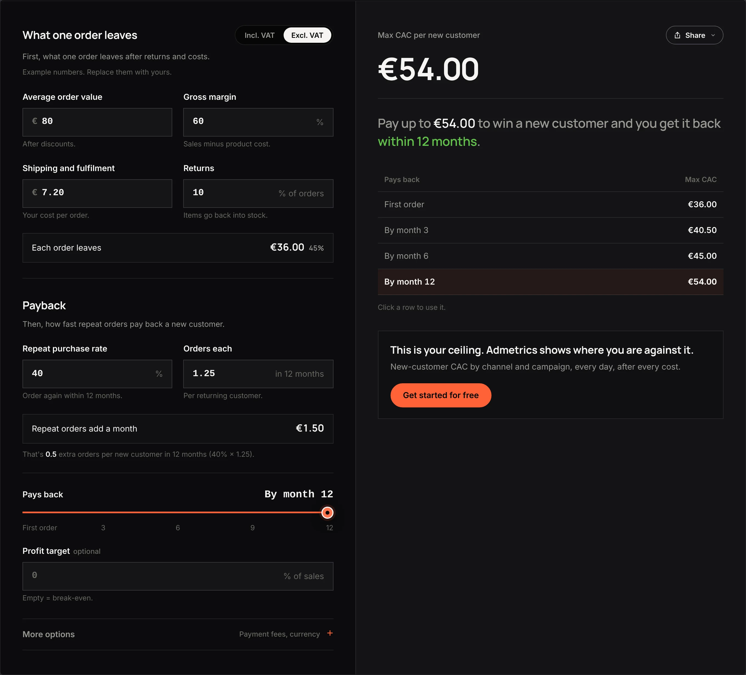The image size is (746, 675).
Task: Click Get started for free button
Action: [x=441, y=395]
